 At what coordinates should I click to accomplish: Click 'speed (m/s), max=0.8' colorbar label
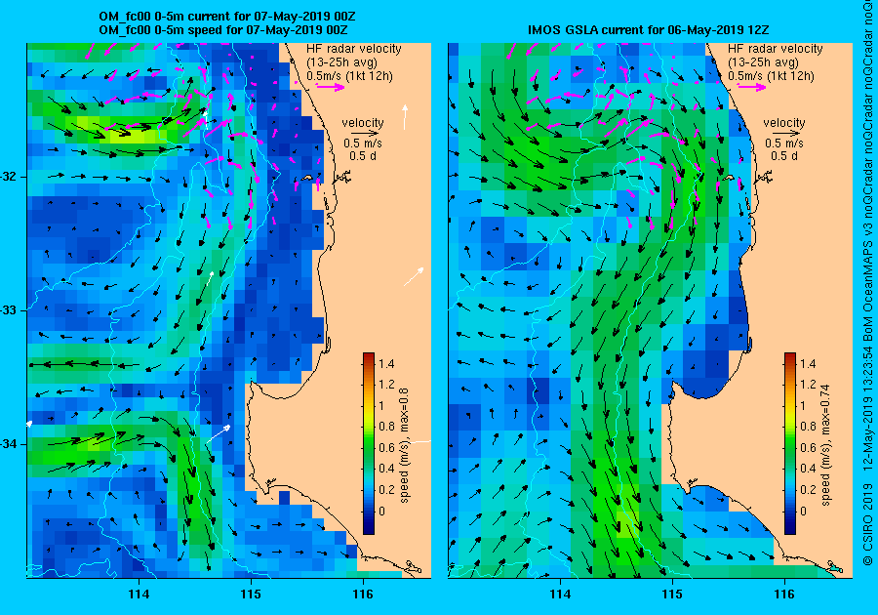405,445
